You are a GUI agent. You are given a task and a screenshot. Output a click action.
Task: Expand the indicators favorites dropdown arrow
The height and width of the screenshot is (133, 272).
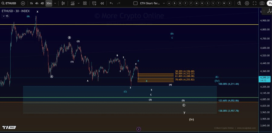tap(78, 3)
